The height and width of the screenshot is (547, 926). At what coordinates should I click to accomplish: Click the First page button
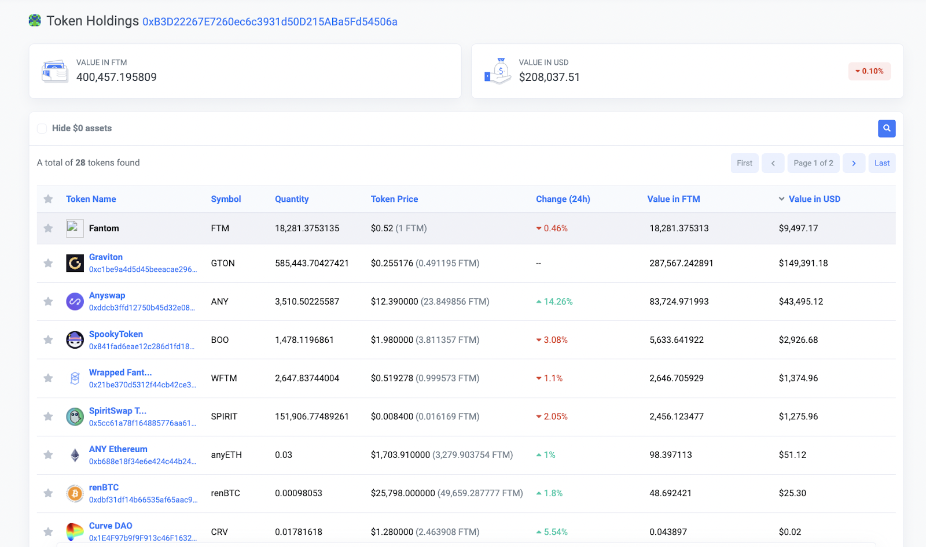[x=745, y=163]
